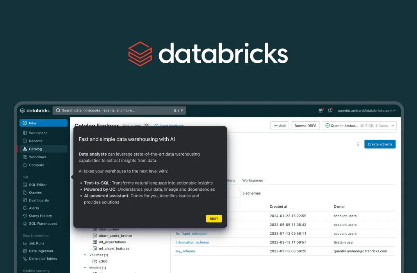417x273 pixels.
Task: Open SQL Editor from sidebar
Action: [38, 184]
